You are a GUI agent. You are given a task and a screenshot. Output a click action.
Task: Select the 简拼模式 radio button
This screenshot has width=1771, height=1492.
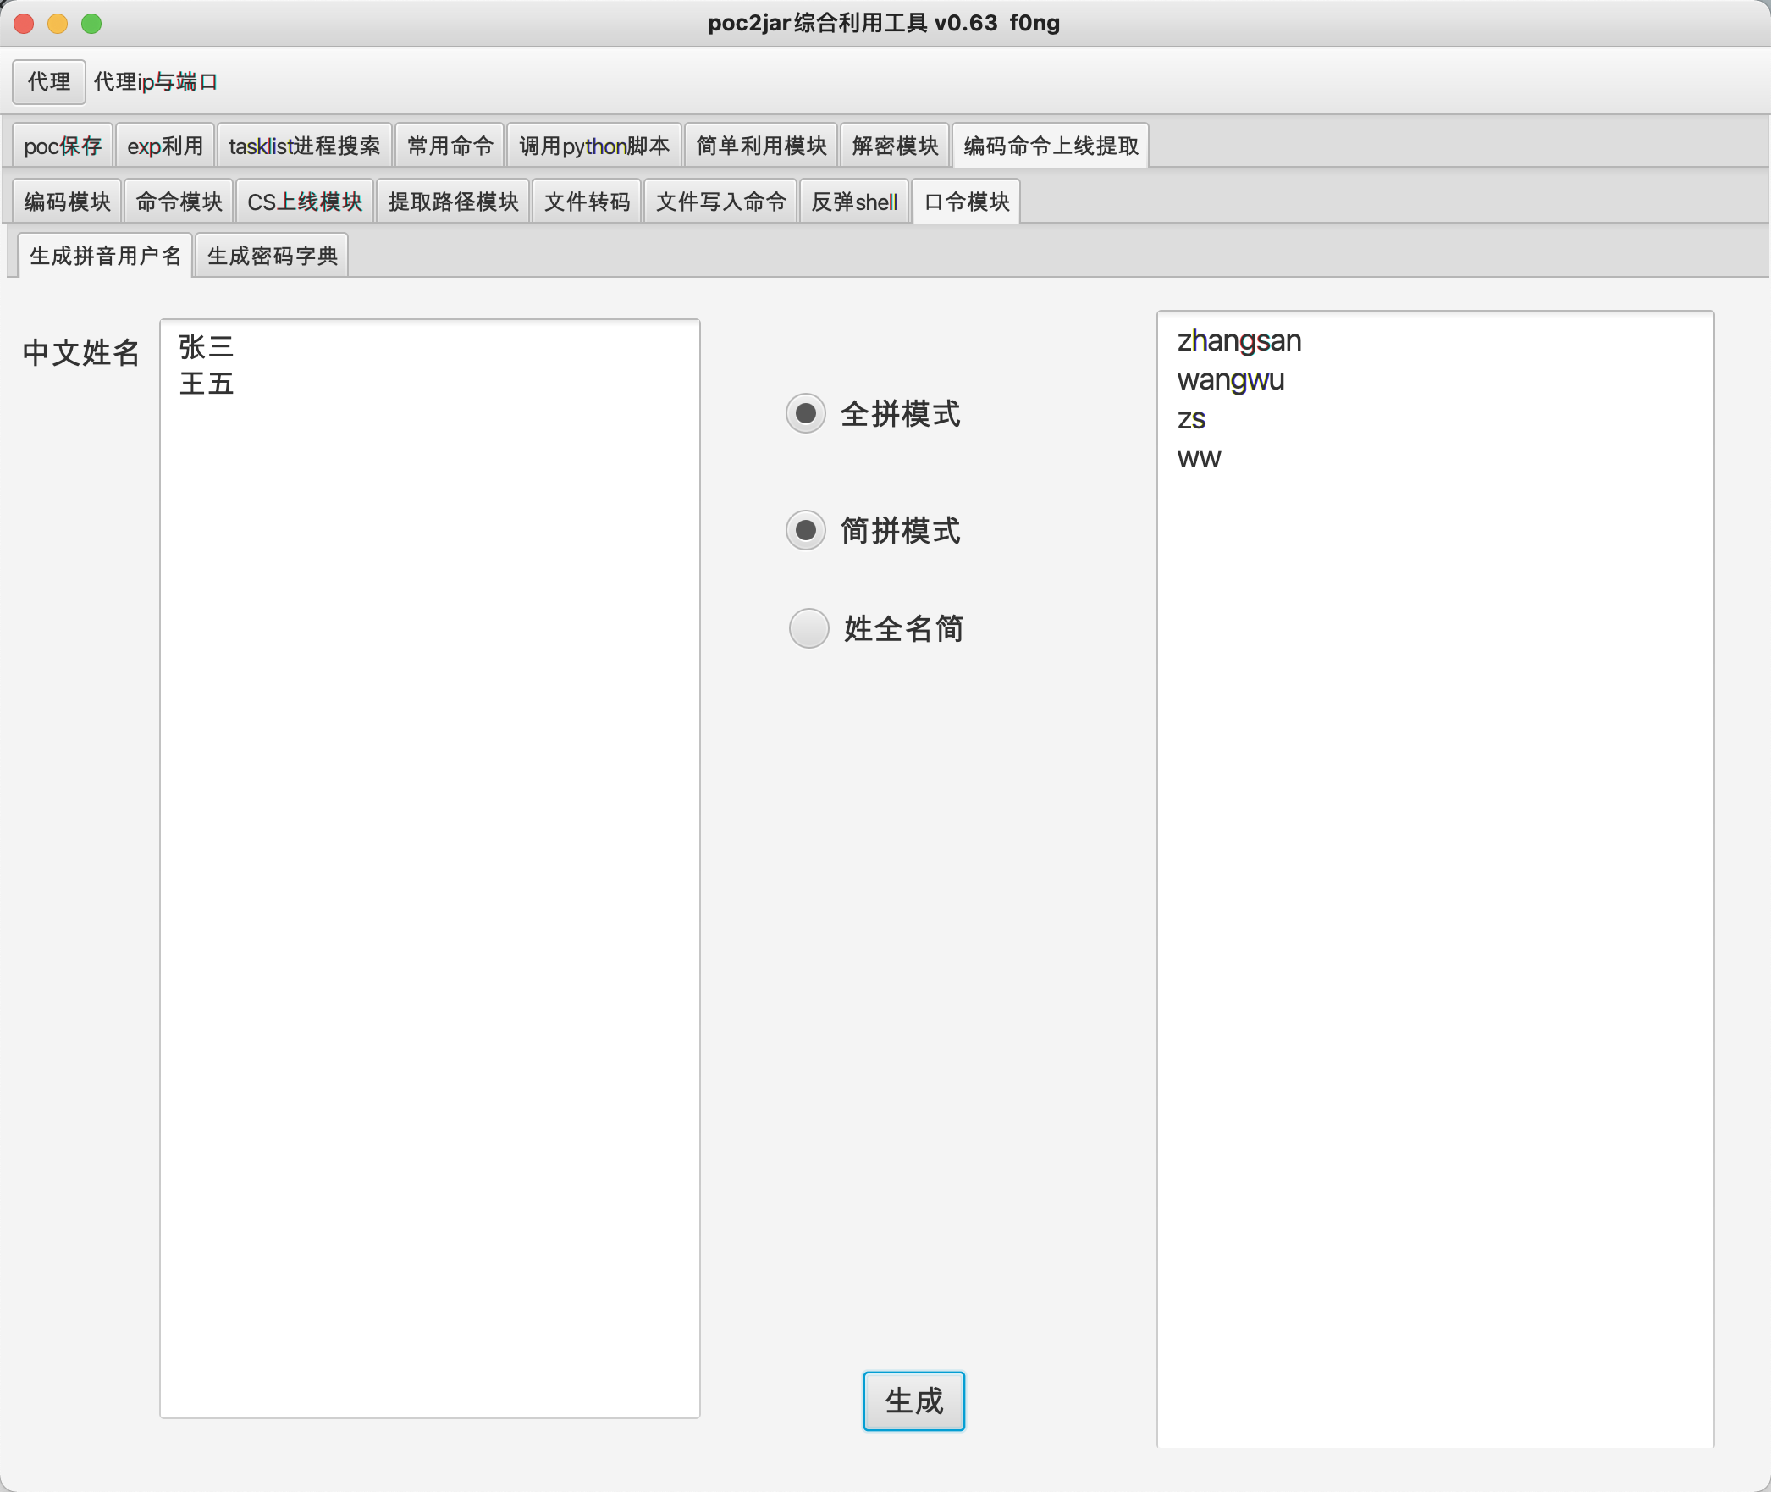tap(806, 531)
